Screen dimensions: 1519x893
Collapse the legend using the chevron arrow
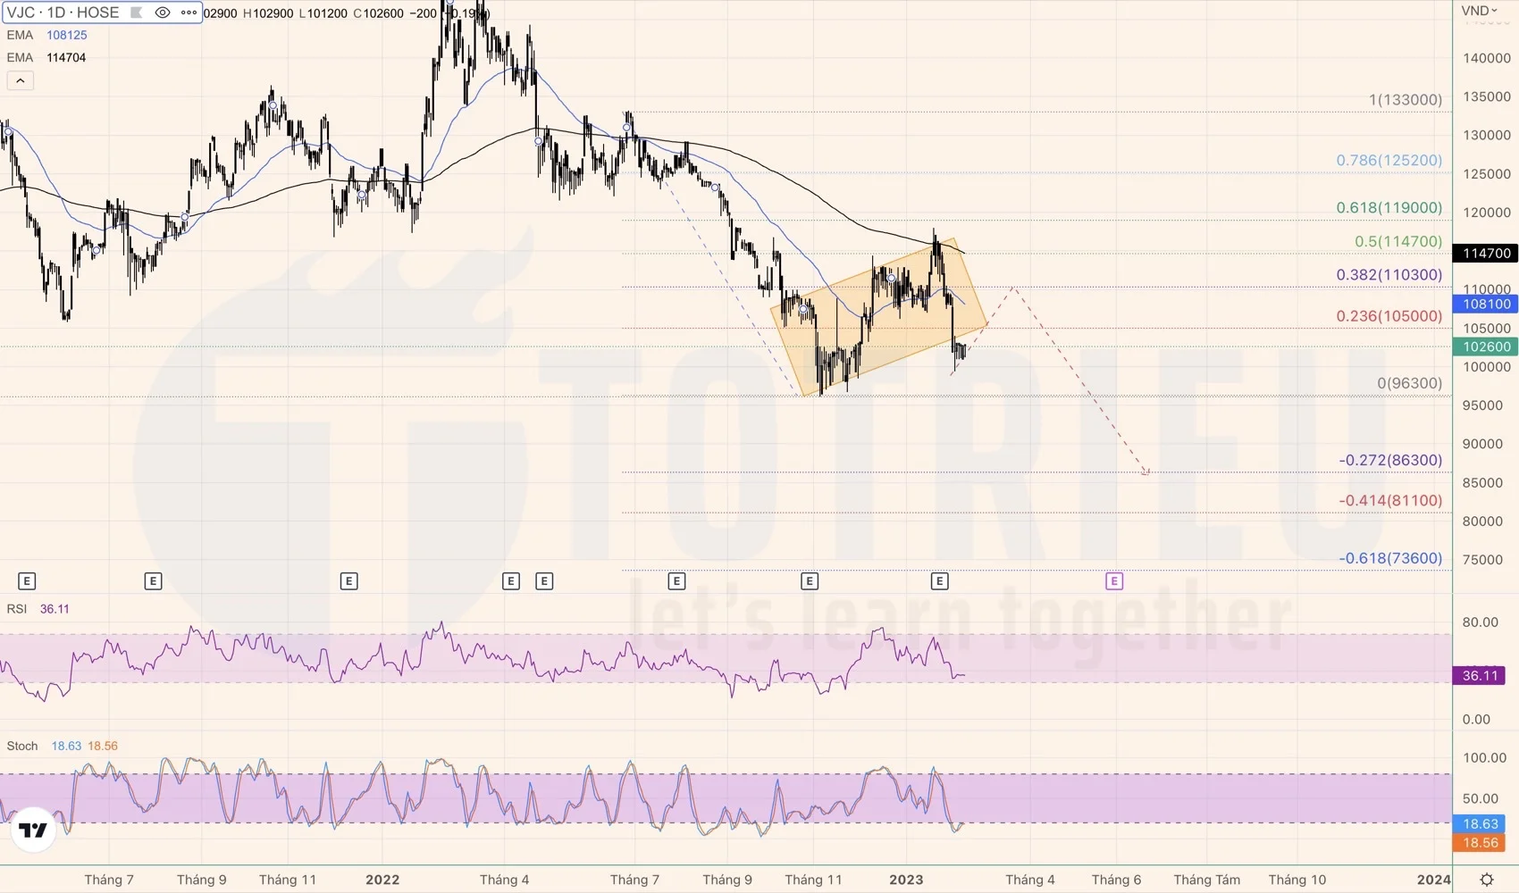pyautogui.click(x=20, y=79)
